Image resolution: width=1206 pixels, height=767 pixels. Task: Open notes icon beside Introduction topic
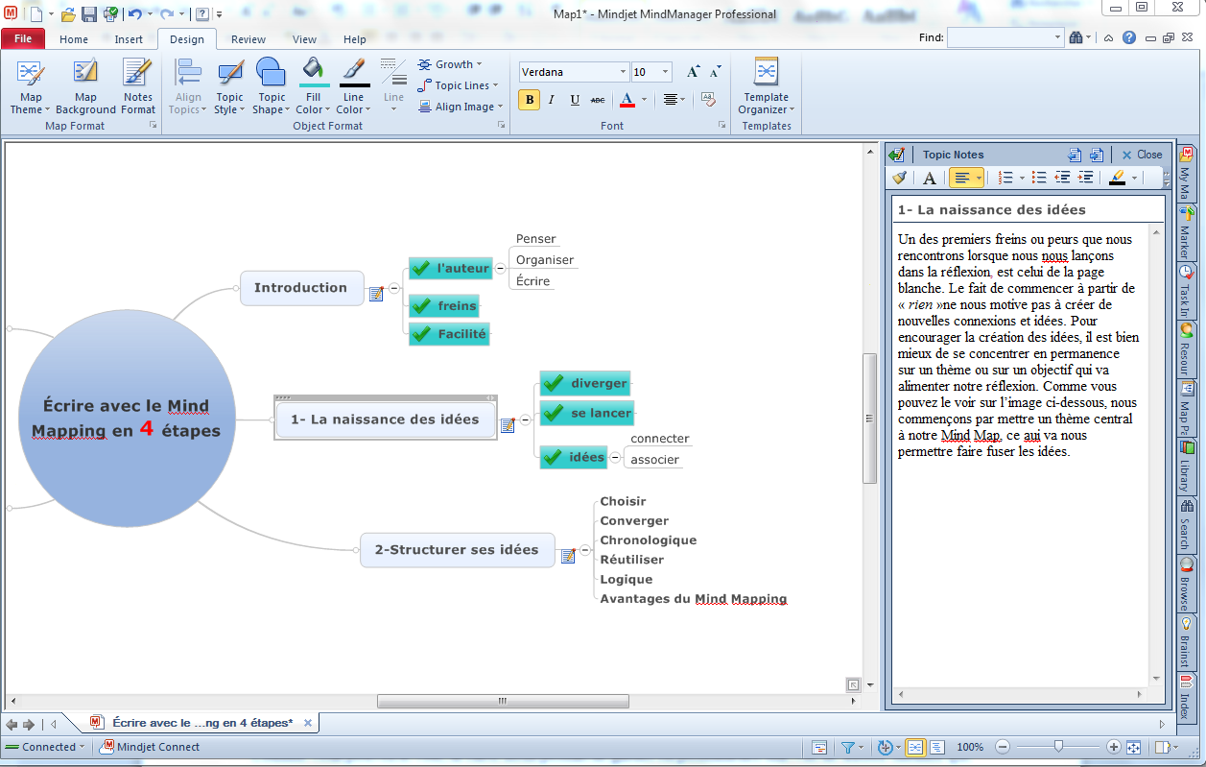click(376, 294)
